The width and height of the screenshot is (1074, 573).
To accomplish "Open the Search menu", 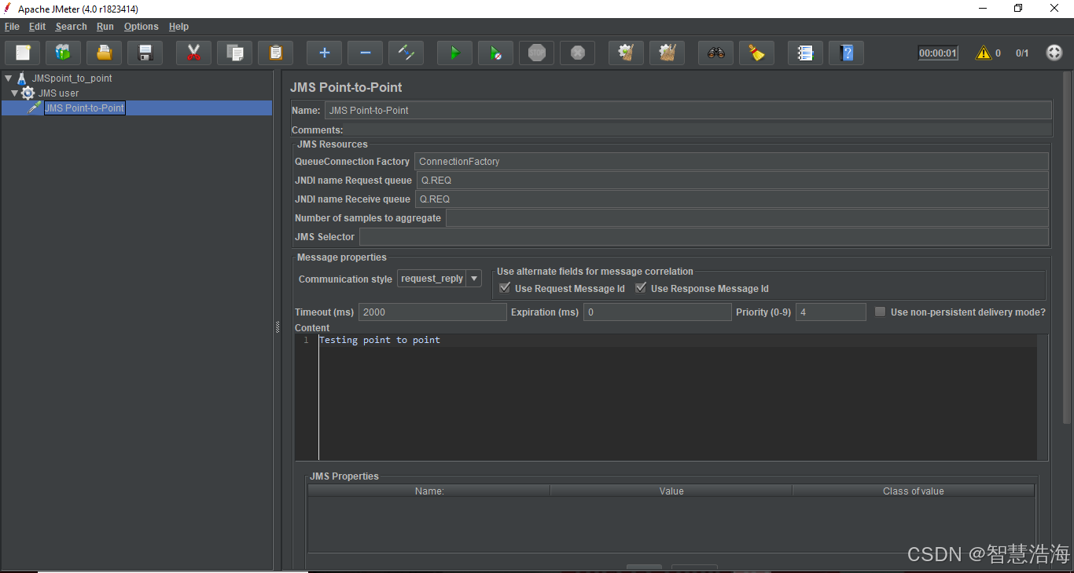I will (71, 27).
